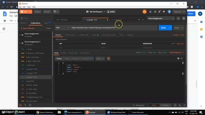Switch to the History sidebar tab
Image resolution: width=205 pixels, height=115 pixels.
[23, 23]
